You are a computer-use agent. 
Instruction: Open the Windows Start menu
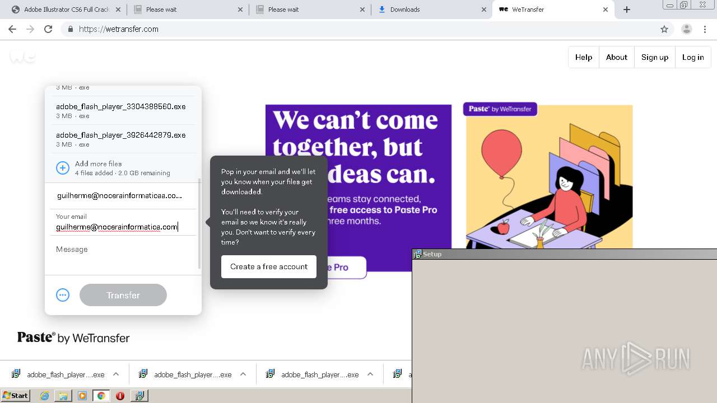(15, 396)
